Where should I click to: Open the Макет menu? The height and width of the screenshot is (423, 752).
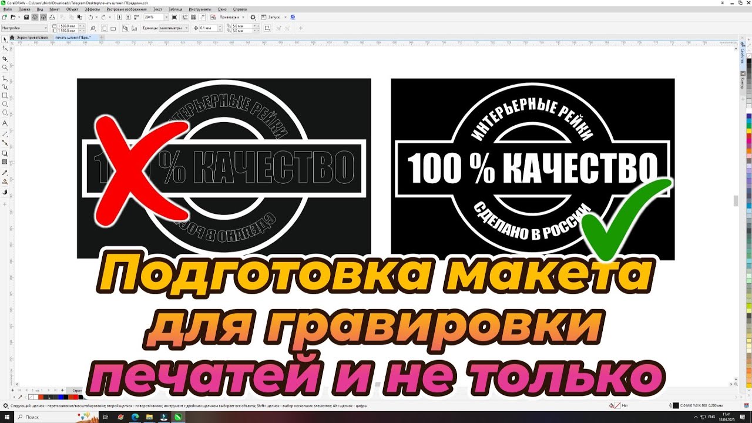(x=55, y=9)
